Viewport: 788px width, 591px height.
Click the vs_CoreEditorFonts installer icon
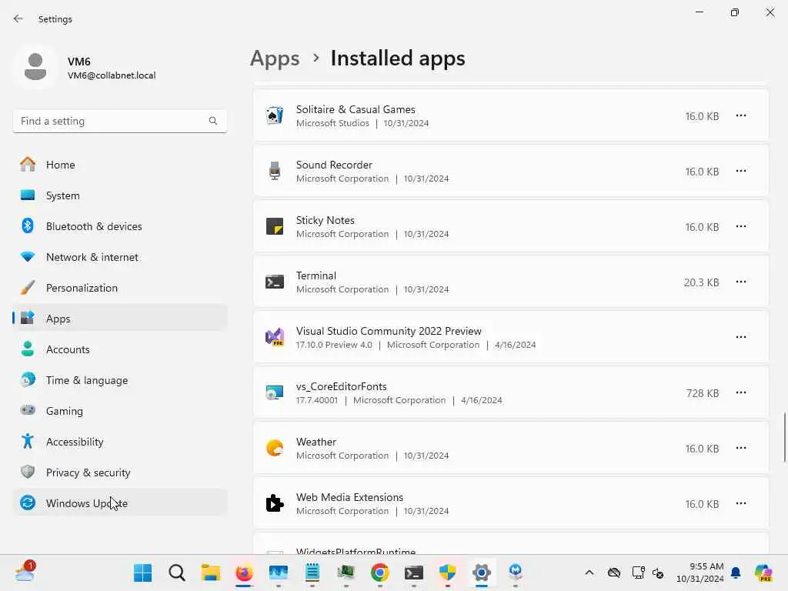click(x=275, y=392)
